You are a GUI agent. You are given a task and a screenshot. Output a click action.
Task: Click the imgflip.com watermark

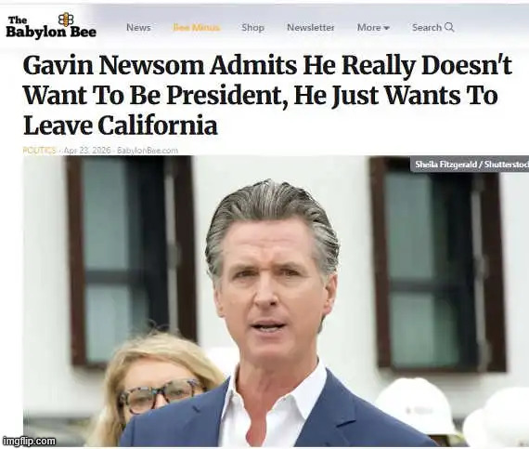[29, 441]
